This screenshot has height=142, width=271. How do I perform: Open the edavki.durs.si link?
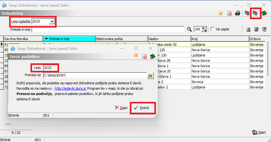[70, 88]
